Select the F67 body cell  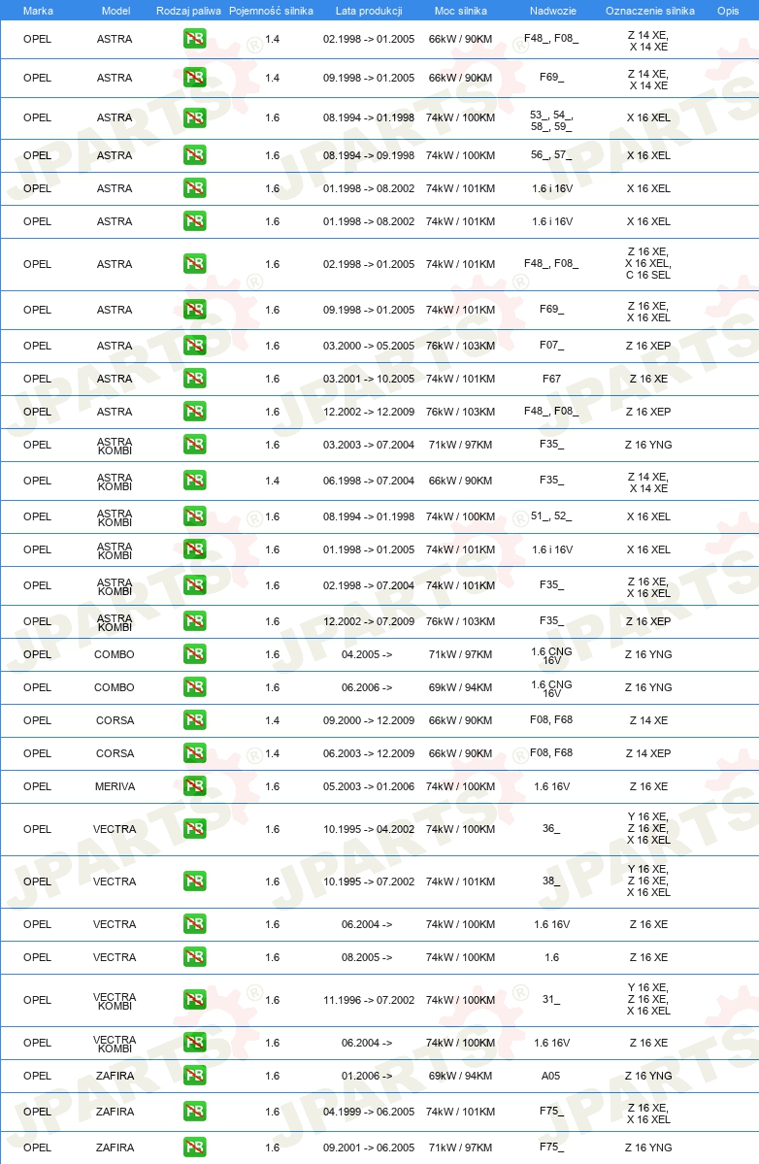(551, 379)
